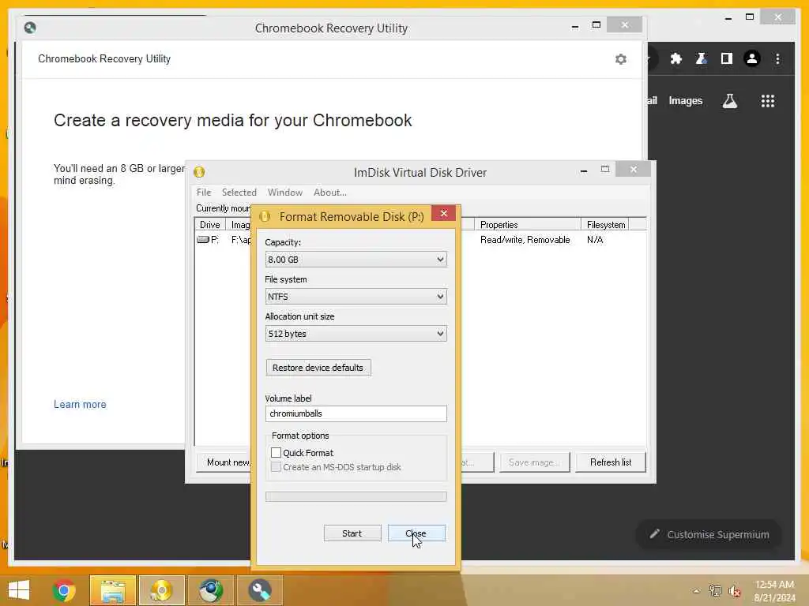Screen dimensions: 809x606
Task: Enable the Quick Format checkbox
Action: pyautogui.click(x=276, y=452)
